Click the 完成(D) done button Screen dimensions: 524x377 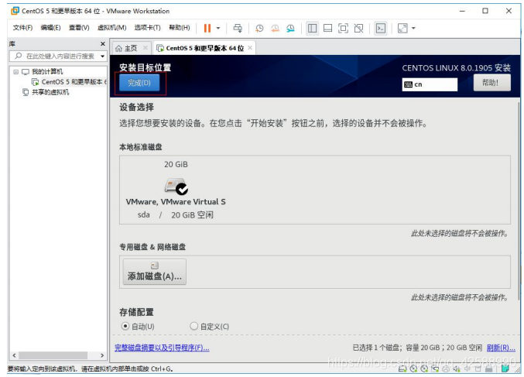139,83
